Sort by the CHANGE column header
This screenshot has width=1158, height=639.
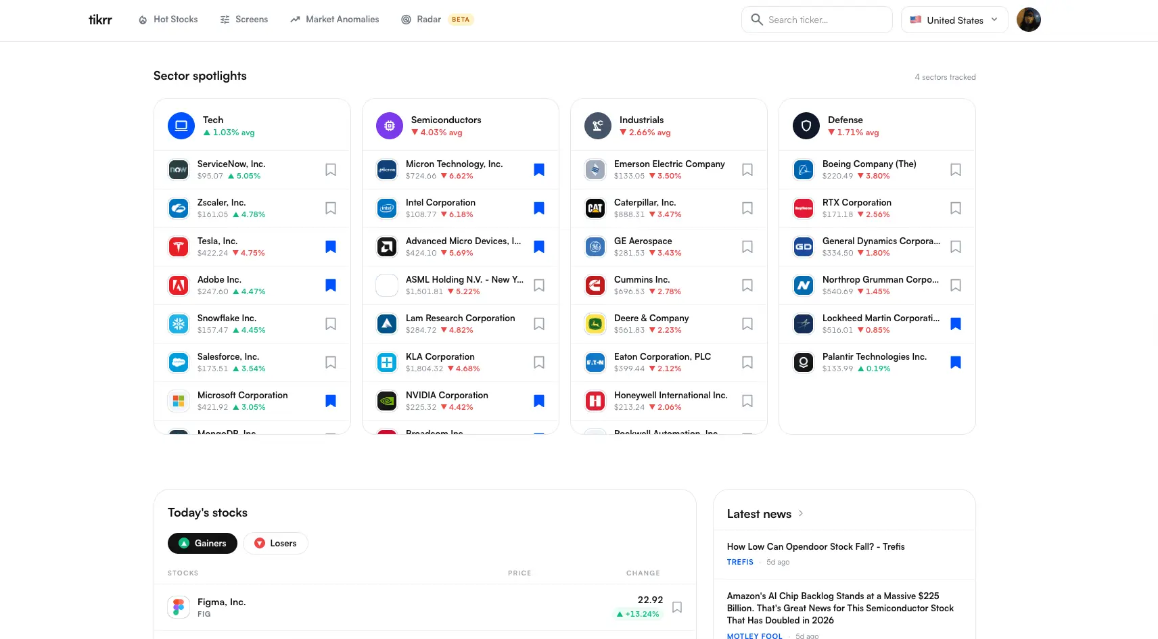643,573
